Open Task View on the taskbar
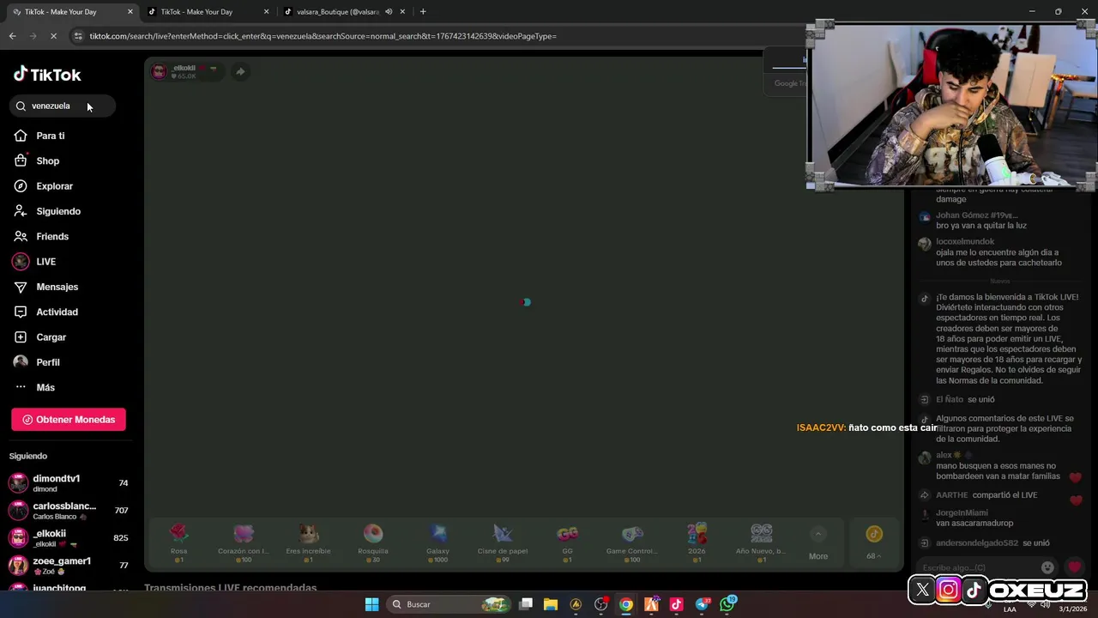 [x=526, y=604]
